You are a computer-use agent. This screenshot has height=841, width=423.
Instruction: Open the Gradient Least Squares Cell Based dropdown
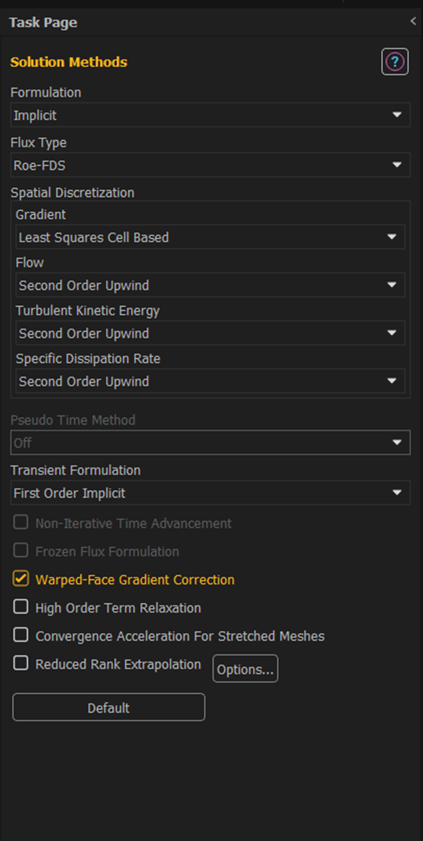click(210, 237)
